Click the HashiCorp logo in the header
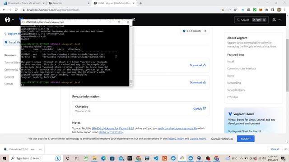Image resolution: width=289 pixels, height=162 pixels. click(x=7, y=19)
